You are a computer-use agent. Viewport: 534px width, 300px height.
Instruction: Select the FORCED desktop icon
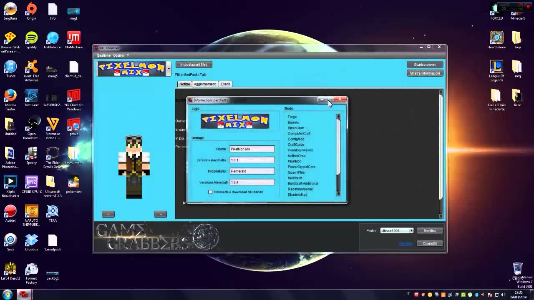pyautogui.click(x=496, y=11)
